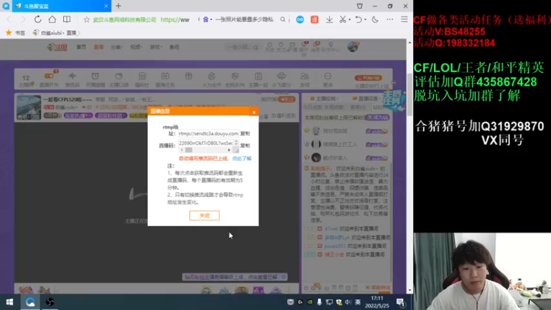Screen dimensions: 551x310
Task: Click the page scrollbar down arrow
Action: [x=410, y=290]
